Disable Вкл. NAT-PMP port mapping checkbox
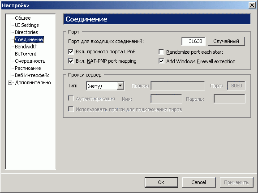The image size is (258, 193). 71,61
